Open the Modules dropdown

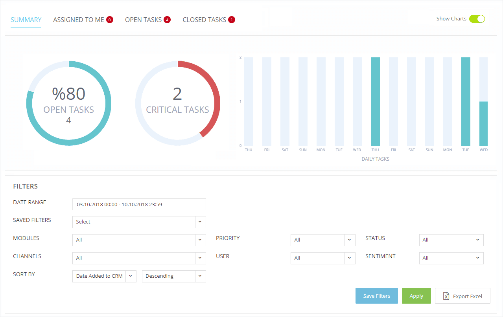[139, 240]
